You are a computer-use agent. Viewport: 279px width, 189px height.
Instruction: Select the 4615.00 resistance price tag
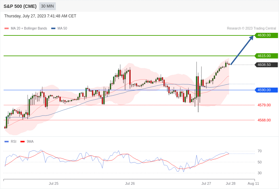coord(267,56)
